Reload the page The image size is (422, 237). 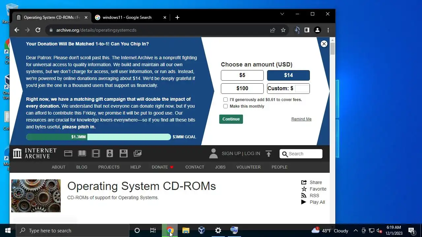(38, 30)
